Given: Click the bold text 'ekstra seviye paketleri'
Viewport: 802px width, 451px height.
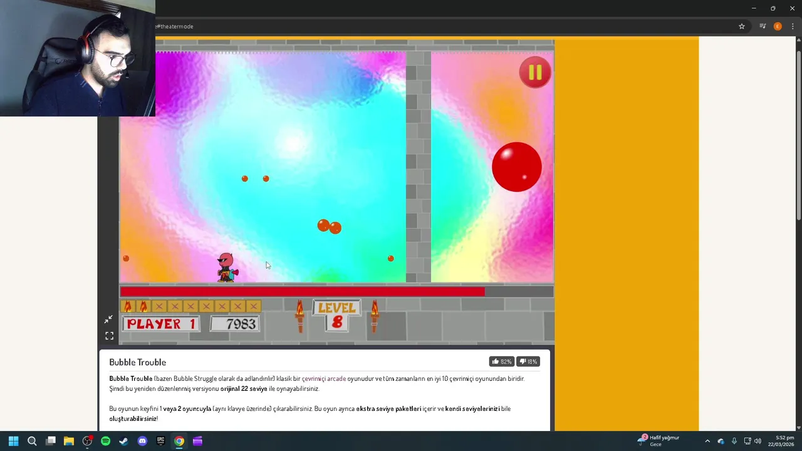Looking at the screenshot, I should [388, 408].
